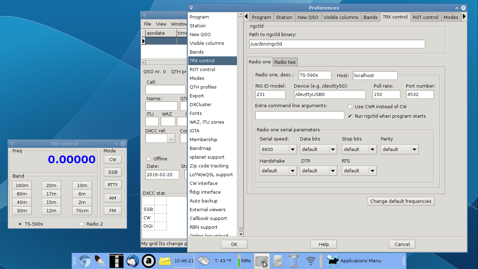Click Change default frequencies button

tap(401, 201)
